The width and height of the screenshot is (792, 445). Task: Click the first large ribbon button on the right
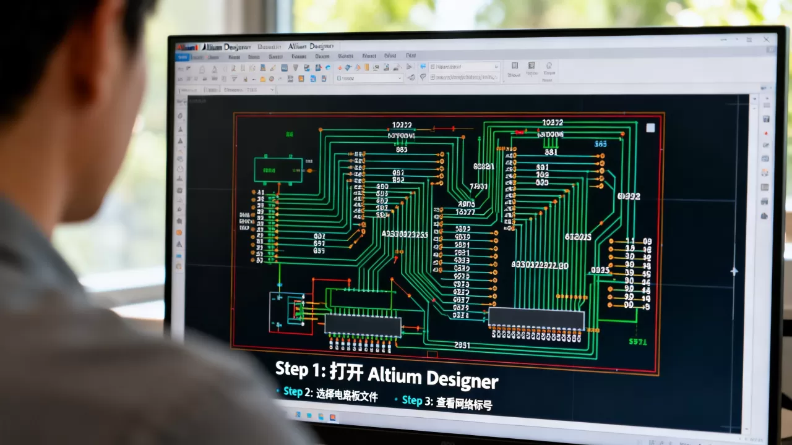coord(514,69)
